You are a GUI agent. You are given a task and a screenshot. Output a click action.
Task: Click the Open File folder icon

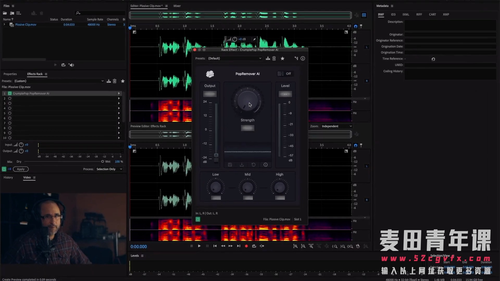tap(5, 13)
